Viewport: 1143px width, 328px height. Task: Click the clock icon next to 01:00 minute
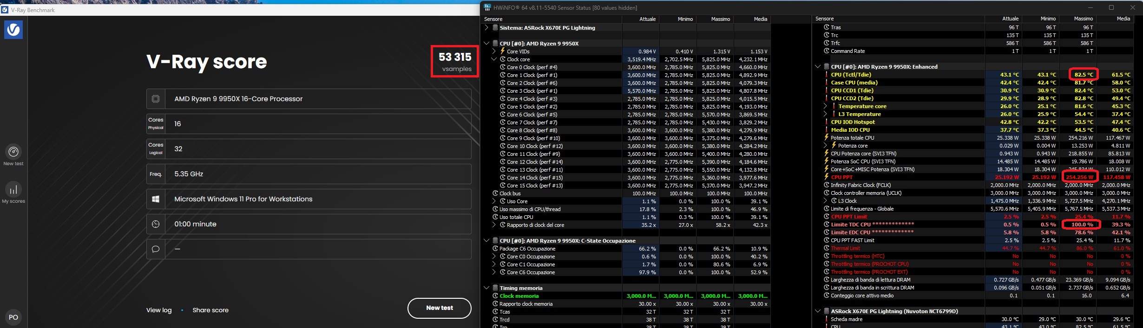click(156, 224)
